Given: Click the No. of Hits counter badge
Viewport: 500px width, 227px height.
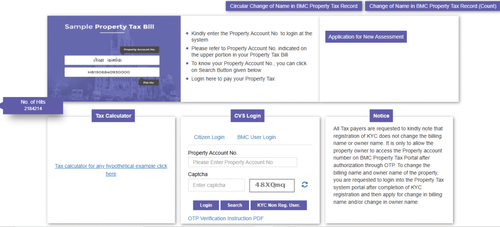Looking at the screenshot, I should (33, 106).
